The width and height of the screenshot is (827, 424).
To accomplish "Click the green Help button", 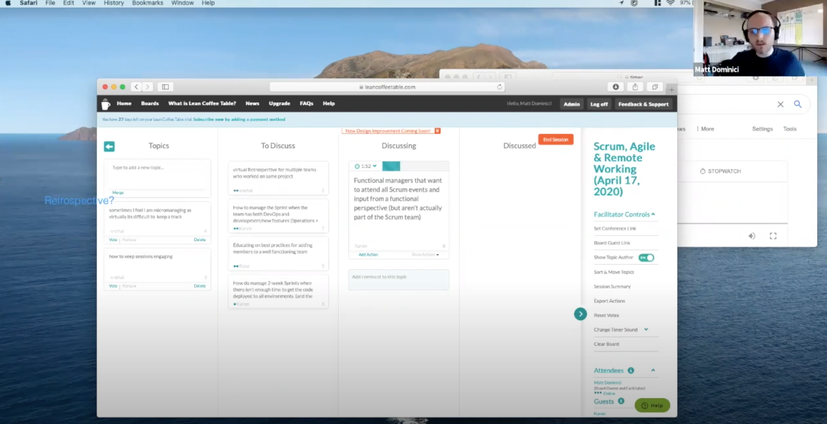I will point(652,405).
